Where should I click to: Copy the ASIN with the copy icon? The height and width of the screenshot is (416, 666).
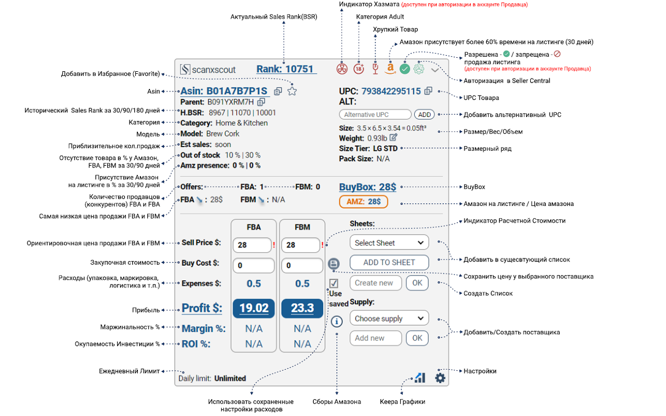277,90
